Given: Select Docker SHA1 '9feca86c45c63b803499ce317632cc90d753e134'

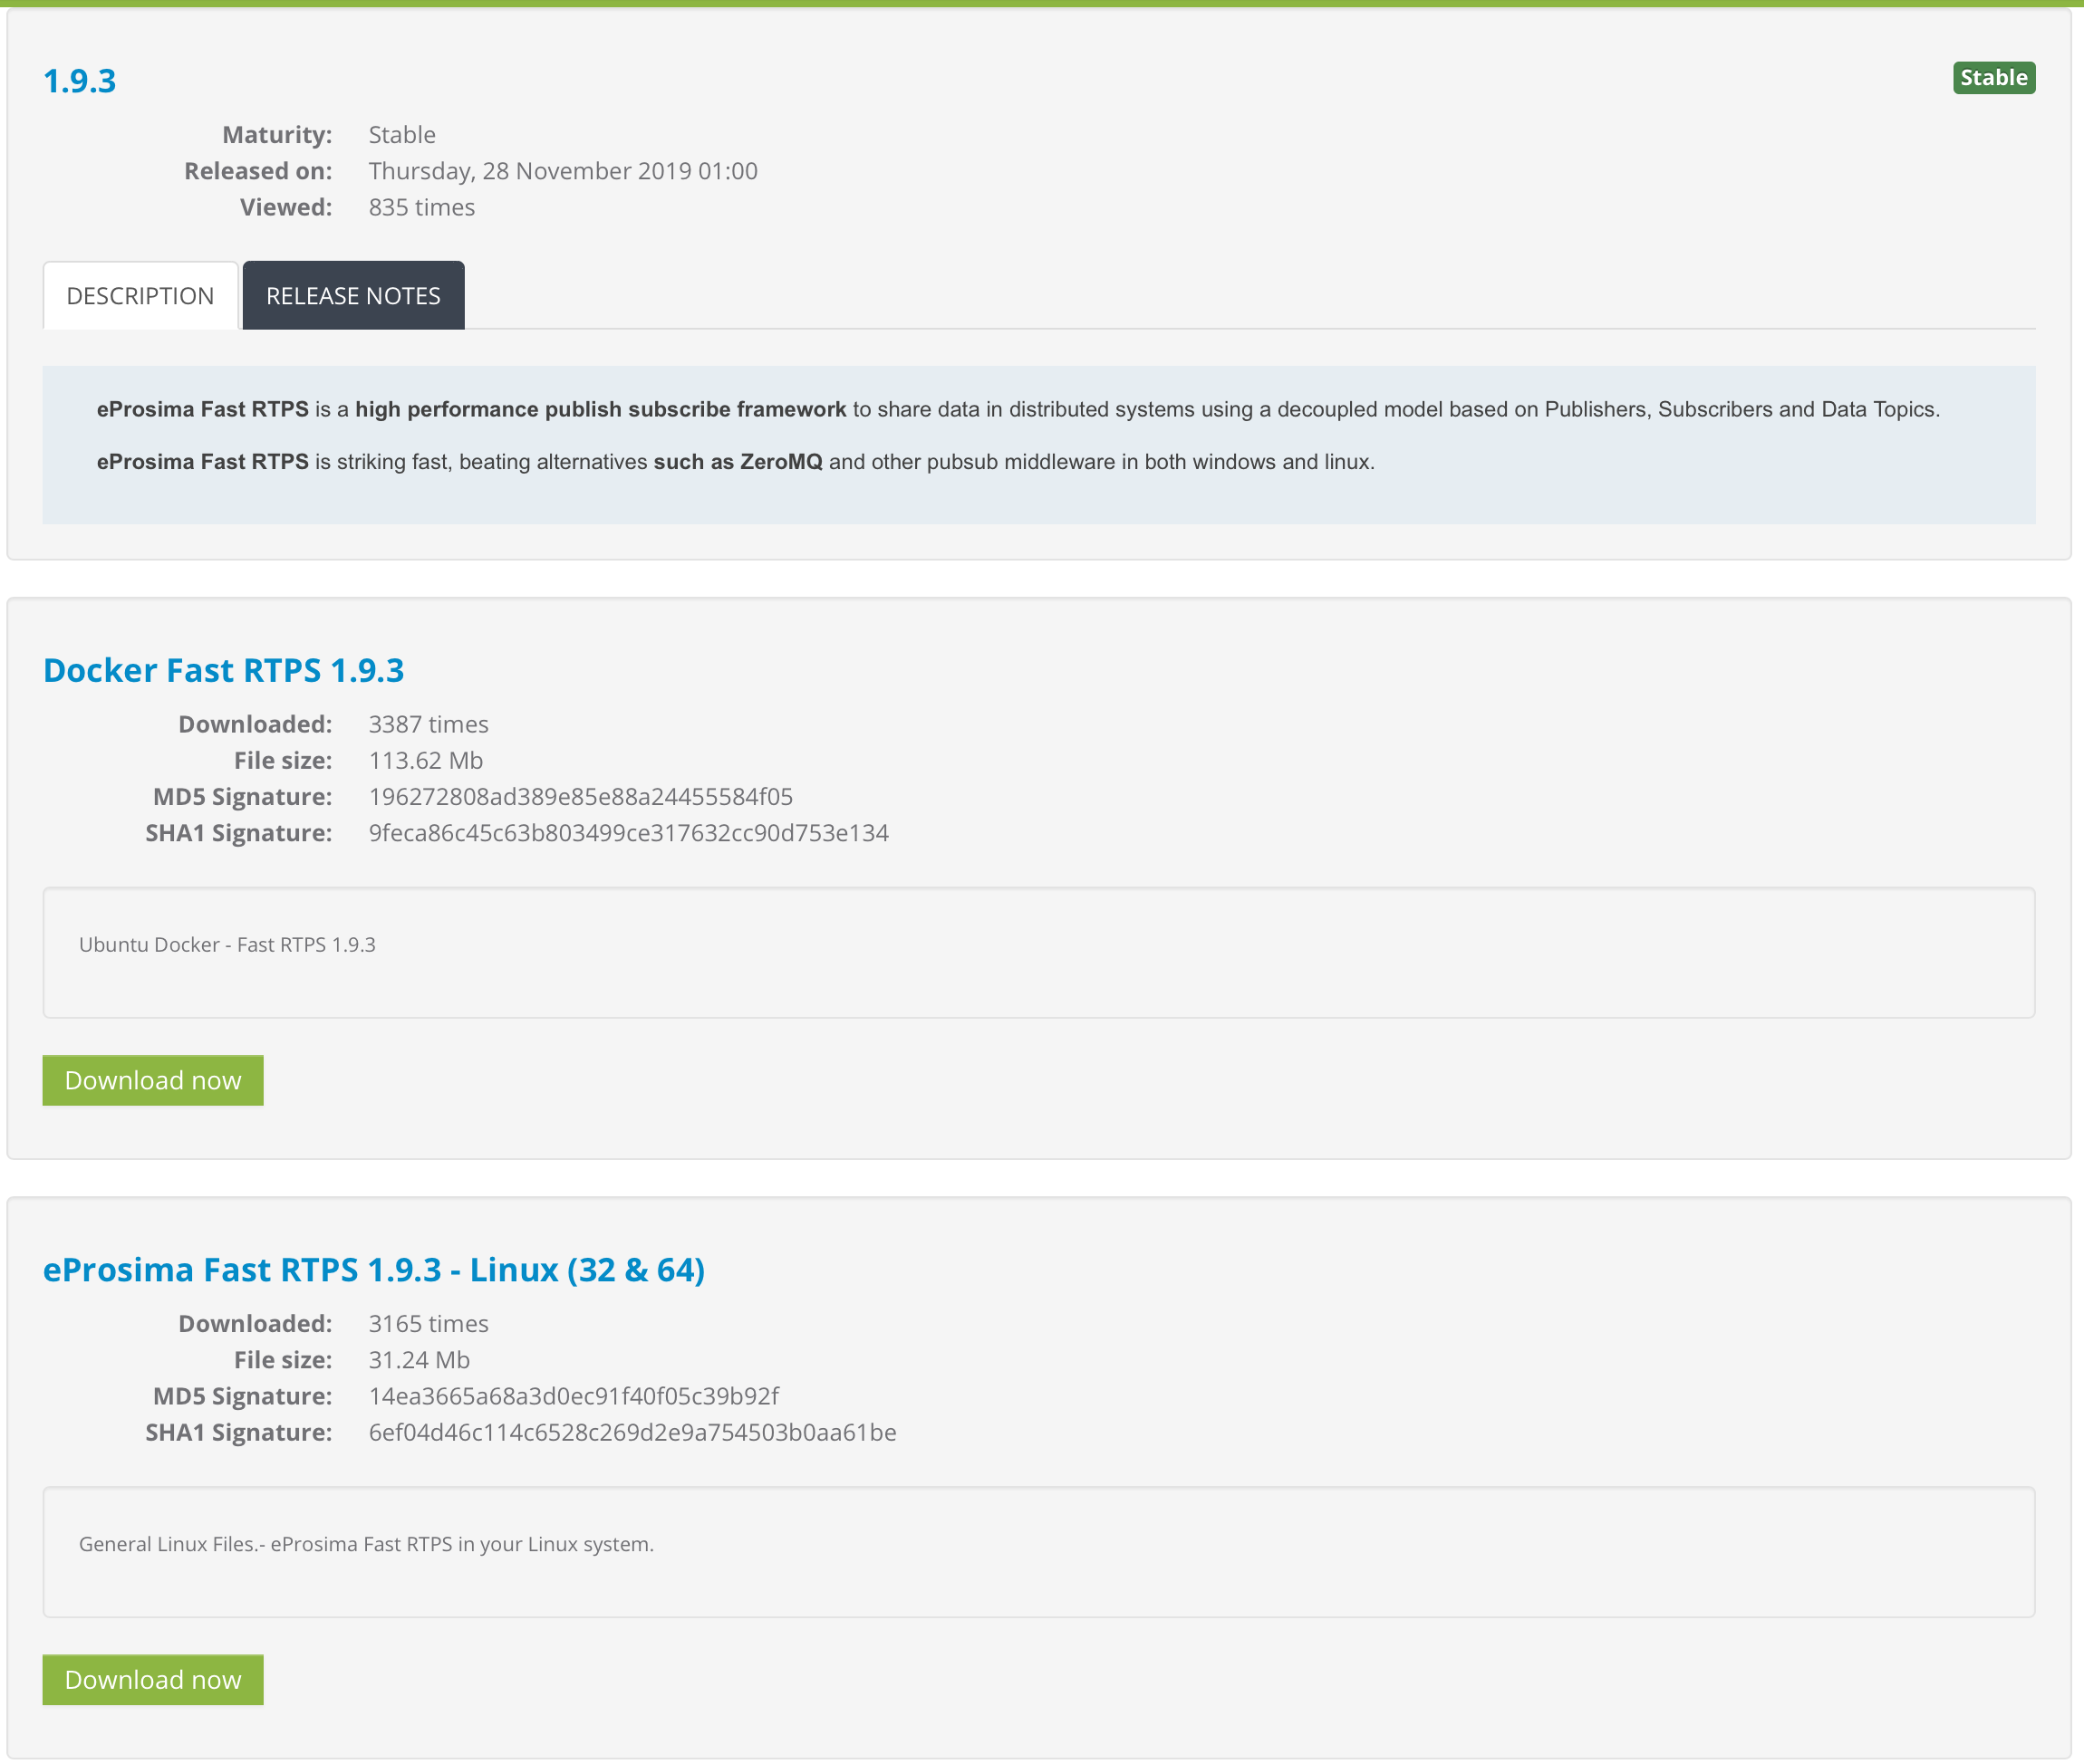Looking at the screenshot, I should click(x=630, y=833).
